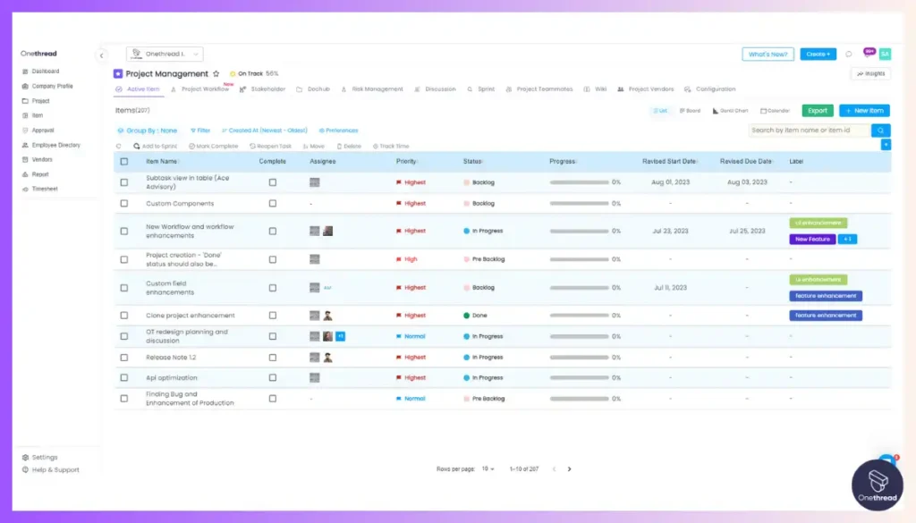Viewport: 916px width, 523px height.
Task: Expand +1 extra assignees on OT redesign row
Action: pos(341,336)
